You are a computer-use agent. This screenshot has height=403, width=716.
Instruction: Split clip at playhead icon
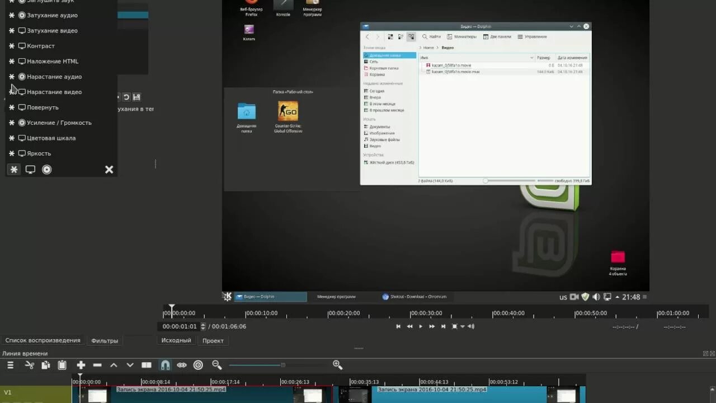coord(147,365)
